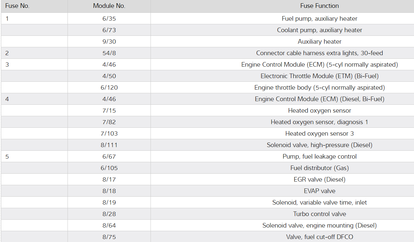Click the Fuse Function column header

coord(319,6)
